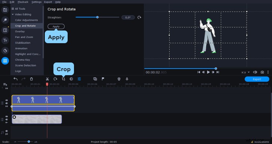Skip to the next clip in player

point(218,72)
